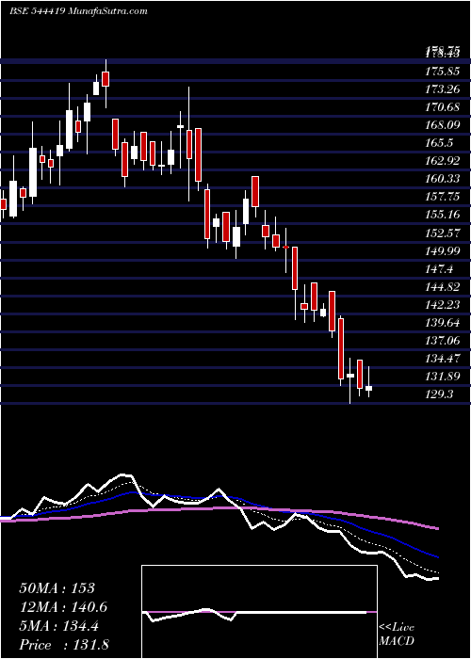Click the 149.99 price axis label
Image resolution: width=471 pixels, height=659 pixels.
coord(442,251)
